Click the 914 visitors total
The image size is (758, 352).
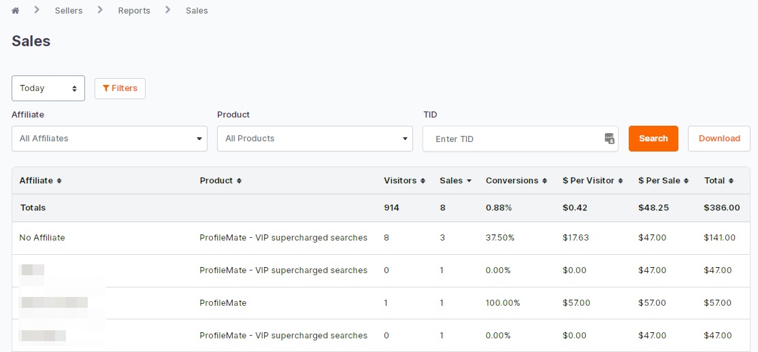tap(391, 208)
